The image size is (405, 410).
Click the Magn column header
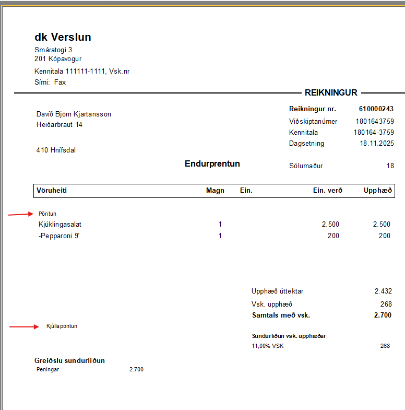[x=215, y=191]
